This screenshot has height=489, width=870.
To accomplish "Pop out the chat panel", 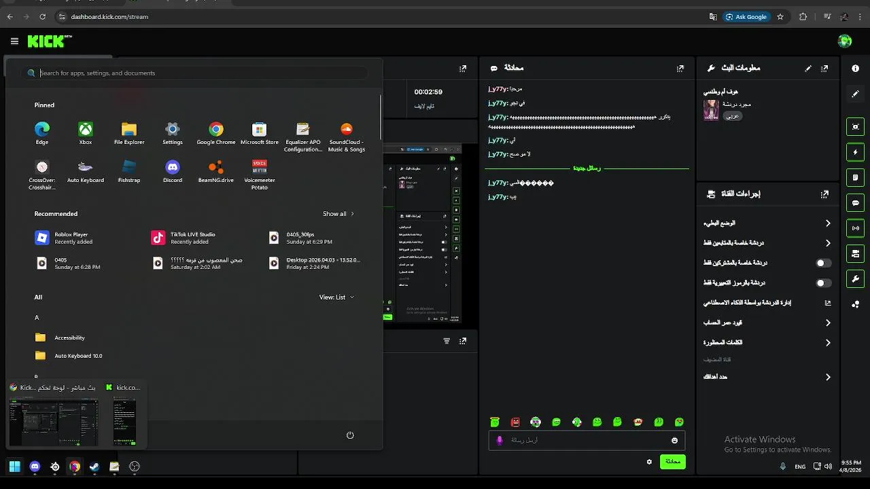I will point(680,68).
